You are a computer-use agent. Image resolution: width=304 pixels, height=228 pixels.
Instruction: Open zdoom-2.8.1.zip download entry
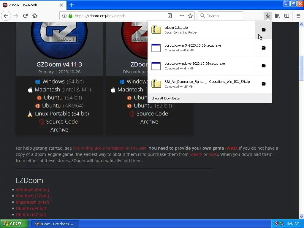(x=201, y=30)
